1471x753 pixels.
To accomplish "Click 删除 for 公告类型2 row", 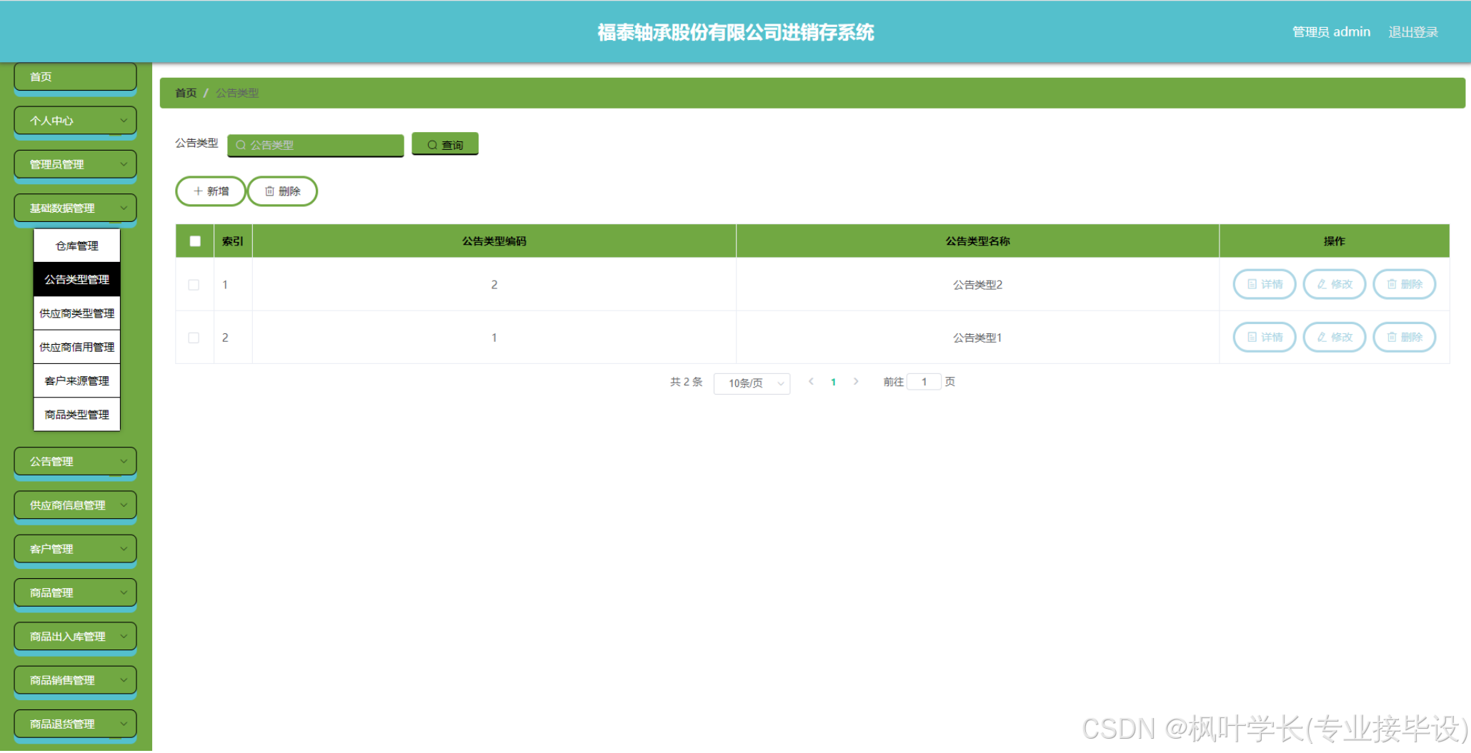I will tap(1404, 284).
